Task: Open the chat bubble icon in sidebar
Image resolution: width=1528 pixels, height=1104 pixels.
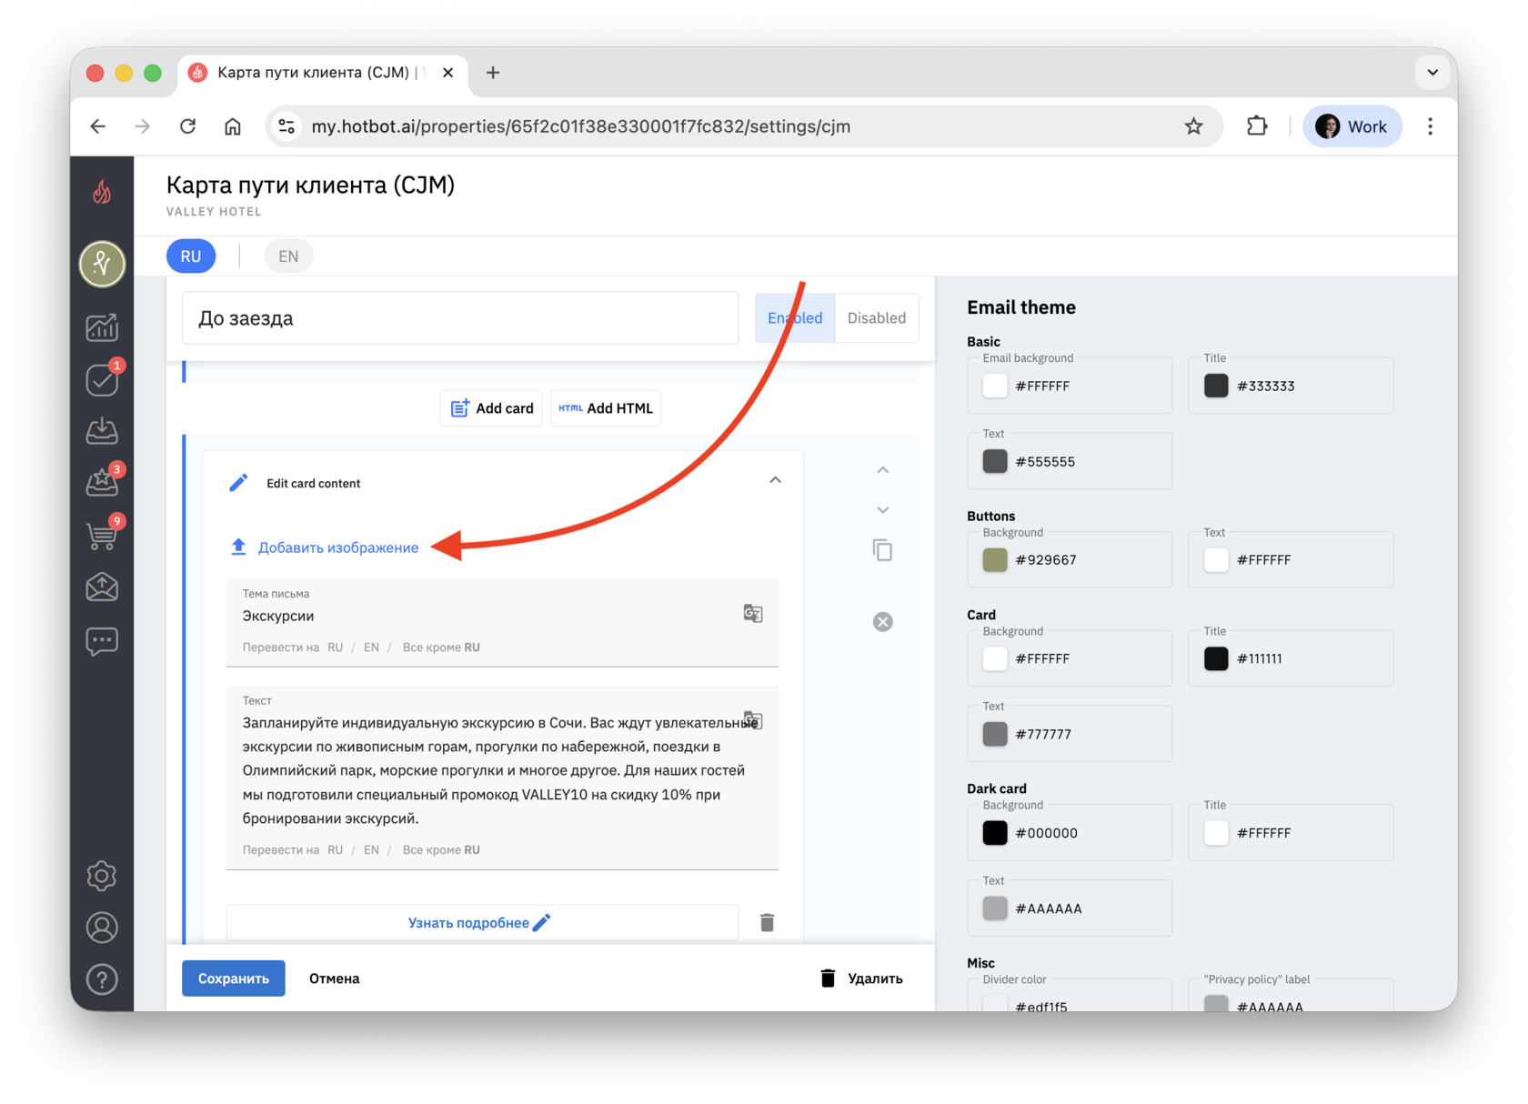Action: pyautogui.click(x=102, y=641)
